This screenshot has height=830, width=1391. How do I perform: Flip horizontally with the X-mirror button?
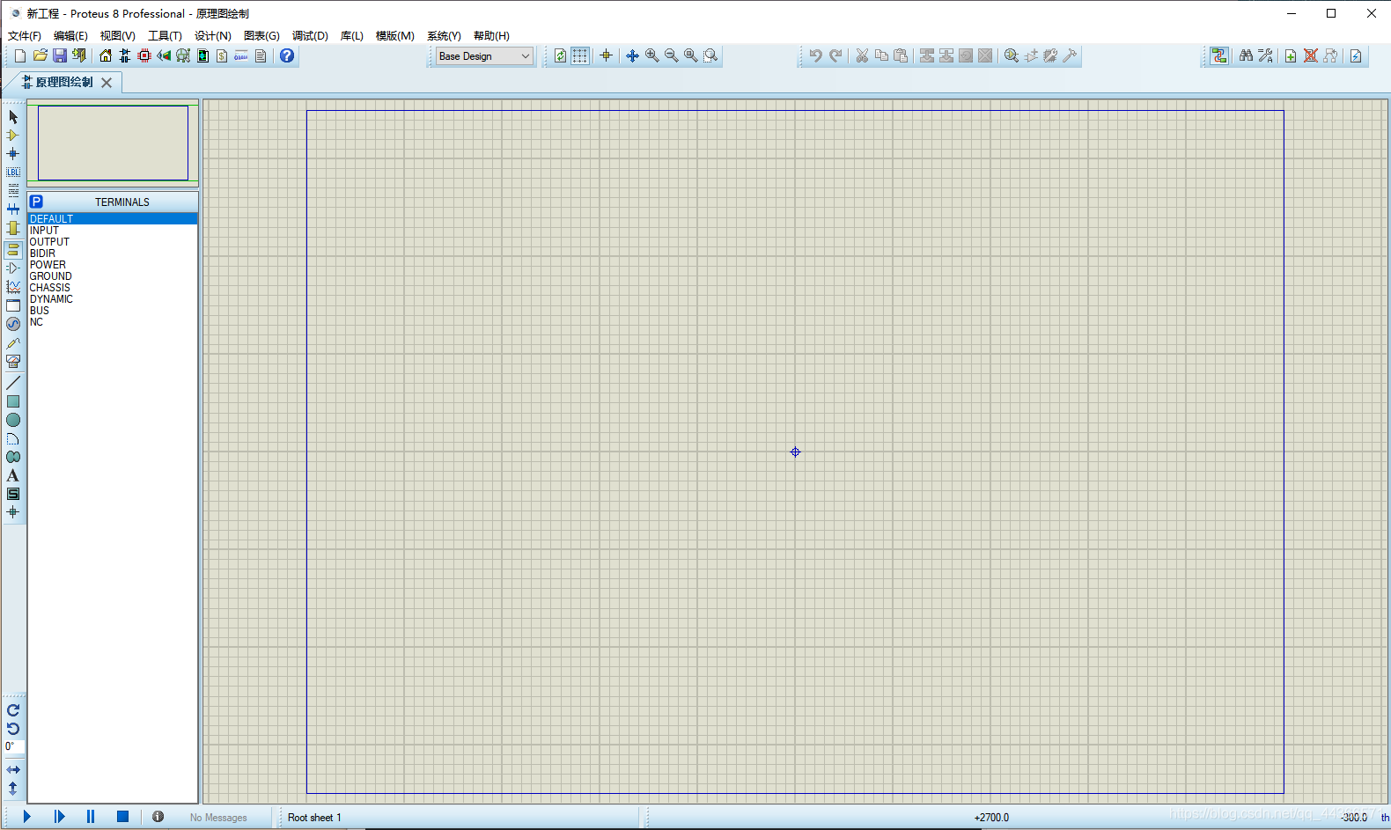pyautogui.click(x=13, y=770)
